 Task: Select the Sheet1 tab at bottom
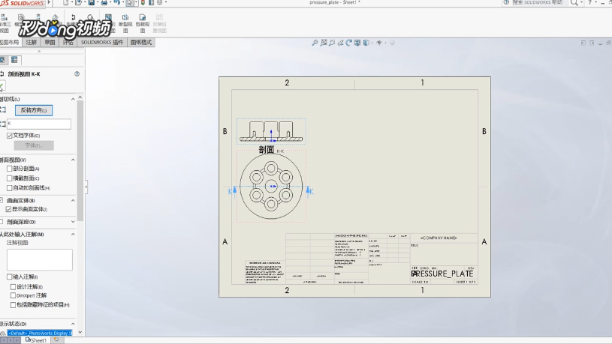pyautogui.click(x=36, y=340)
